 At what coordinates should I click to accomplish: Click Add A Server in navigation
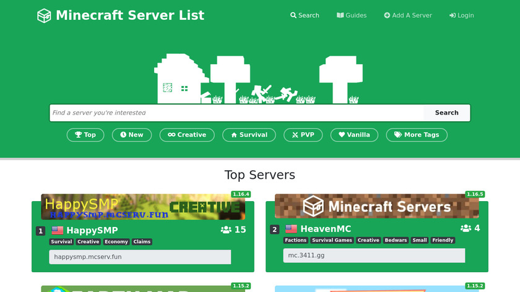pyautogui.click(x=408, y=15)
